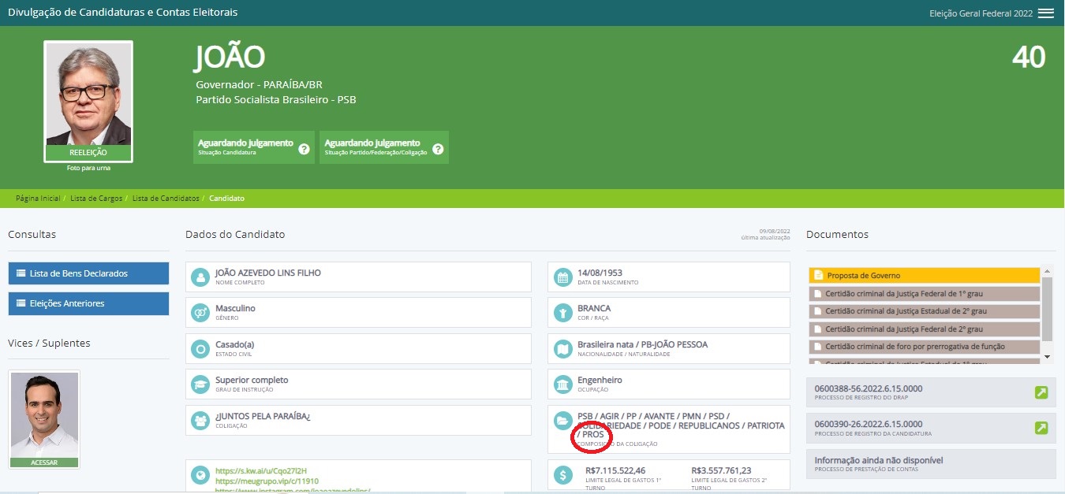
Task: Click Aguardando julgamento Situação Partido/Federação/Coligação badge
Action: (384, 147)
